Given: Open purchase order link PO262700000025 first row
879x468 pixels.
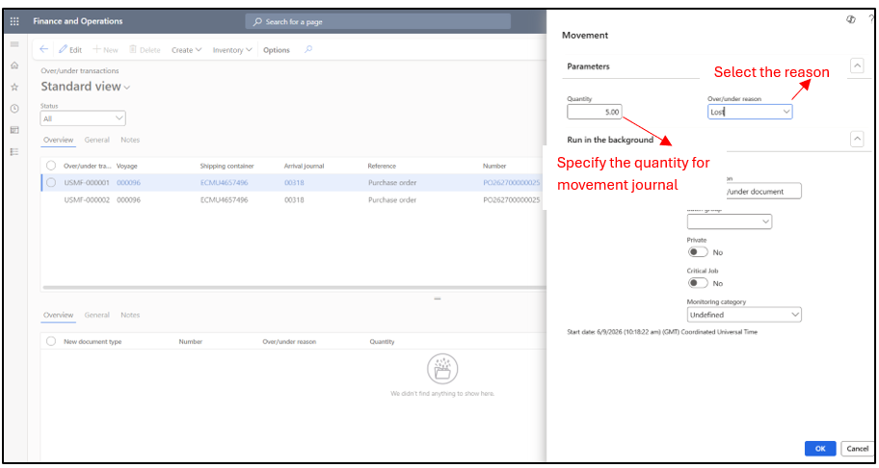Looking at the screenshot, I should point(511,183).
